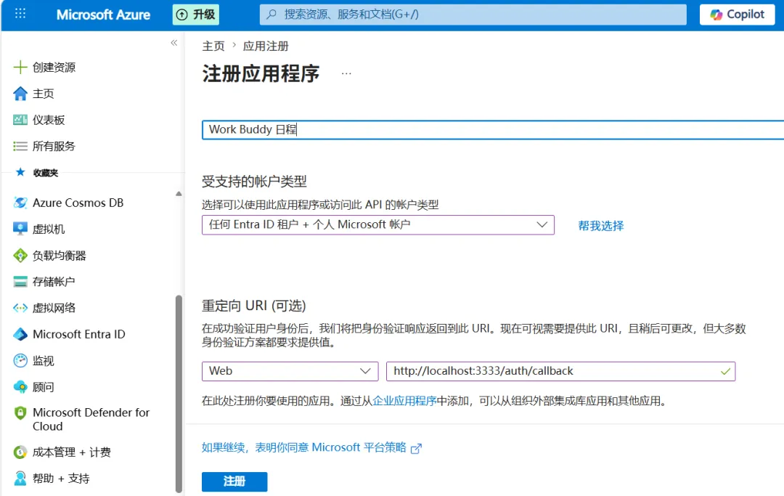Go to 主页 in the sidebar
This screenshot has width=784, height=496.
coord(43,94)
